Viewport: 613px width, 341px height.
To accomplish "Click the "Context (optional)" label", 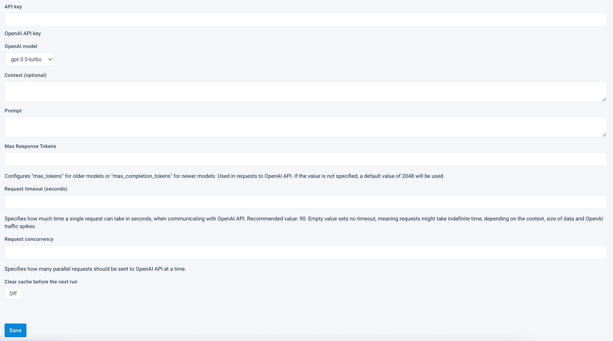I will [x=25, y=75].
